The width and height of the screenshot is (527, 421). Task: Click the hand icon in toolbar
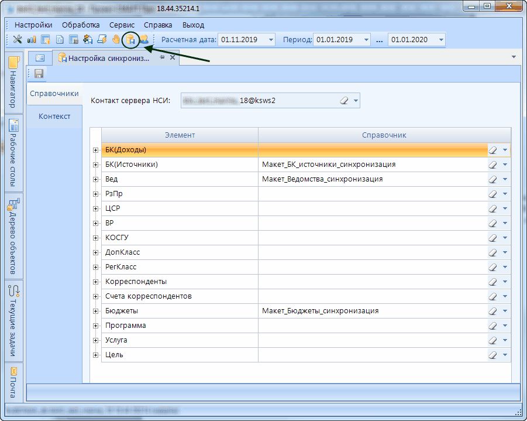tap(116, 40)
